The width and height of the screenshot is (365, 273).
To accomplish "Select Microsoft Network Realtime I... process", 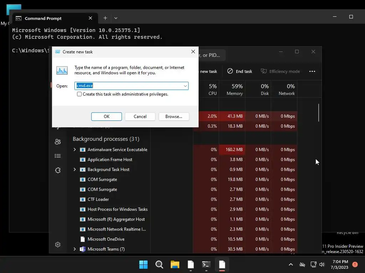I will coord(117,229).
